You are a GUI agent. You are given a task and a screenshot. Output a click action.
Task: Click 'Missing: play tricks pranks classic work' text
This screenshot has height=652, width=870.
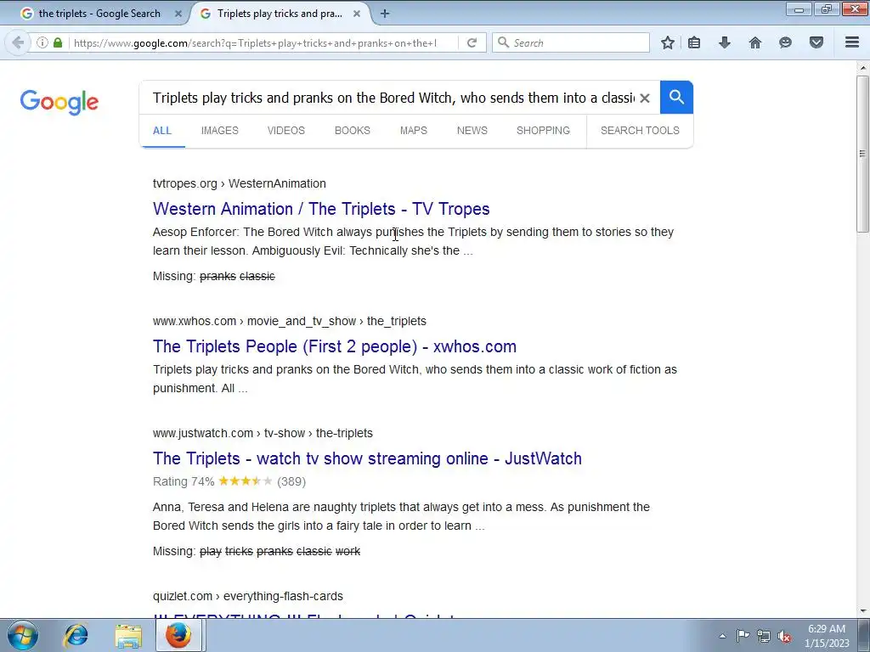pyautogui.click(x=257, y=551)
